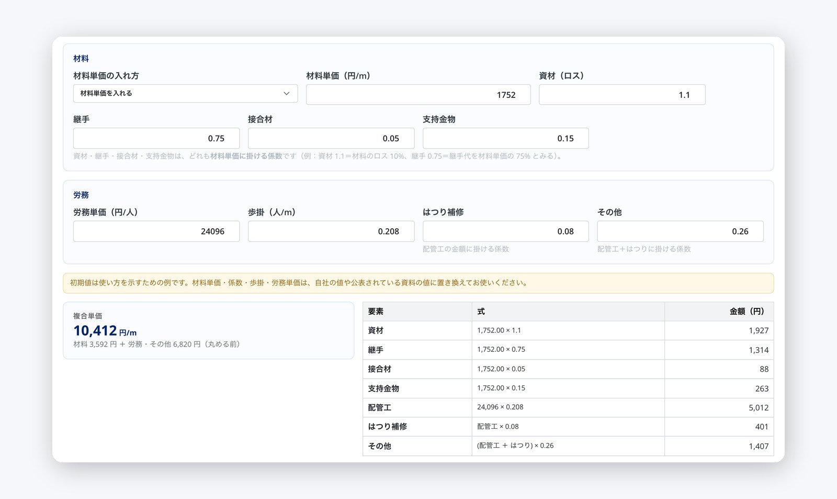Click the amount cell 88

719,369
